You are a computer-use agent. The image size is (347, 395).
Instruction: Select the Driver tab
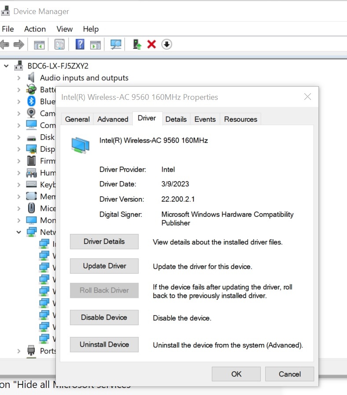click(x=147, y=118)
